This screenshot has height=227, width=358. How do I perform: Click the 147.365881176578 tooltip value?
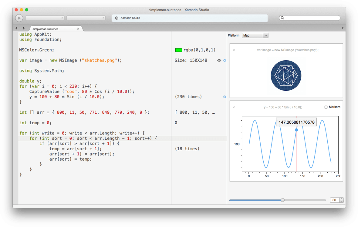[x=296, y=122]
